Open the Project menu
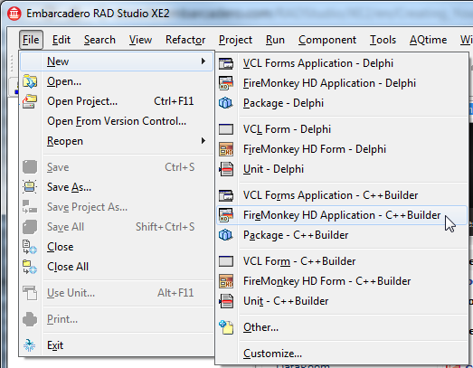The height and width of the screenshot is (368, 473). point(235,40)
